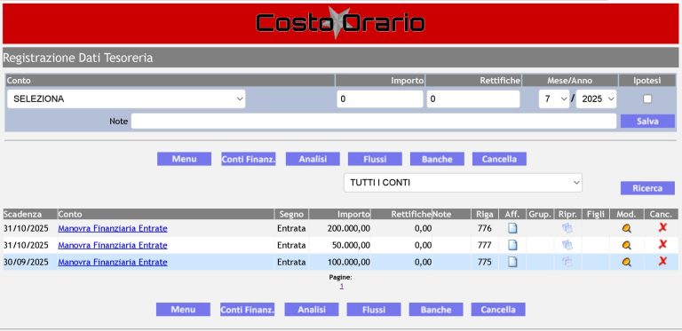Viewport: 682px width, 331px height.
Task: Click the top Flussi button
Action: pyautogui.click(x=375, y=159)
